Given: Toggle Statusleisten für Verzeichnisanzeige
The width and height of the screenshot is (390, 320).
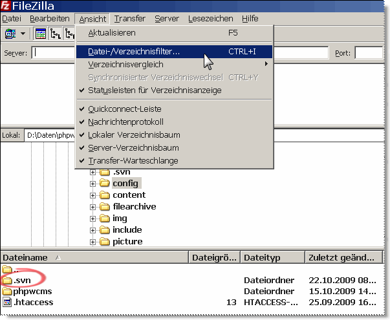Looking at the screenshot, I should click(174, 91).
